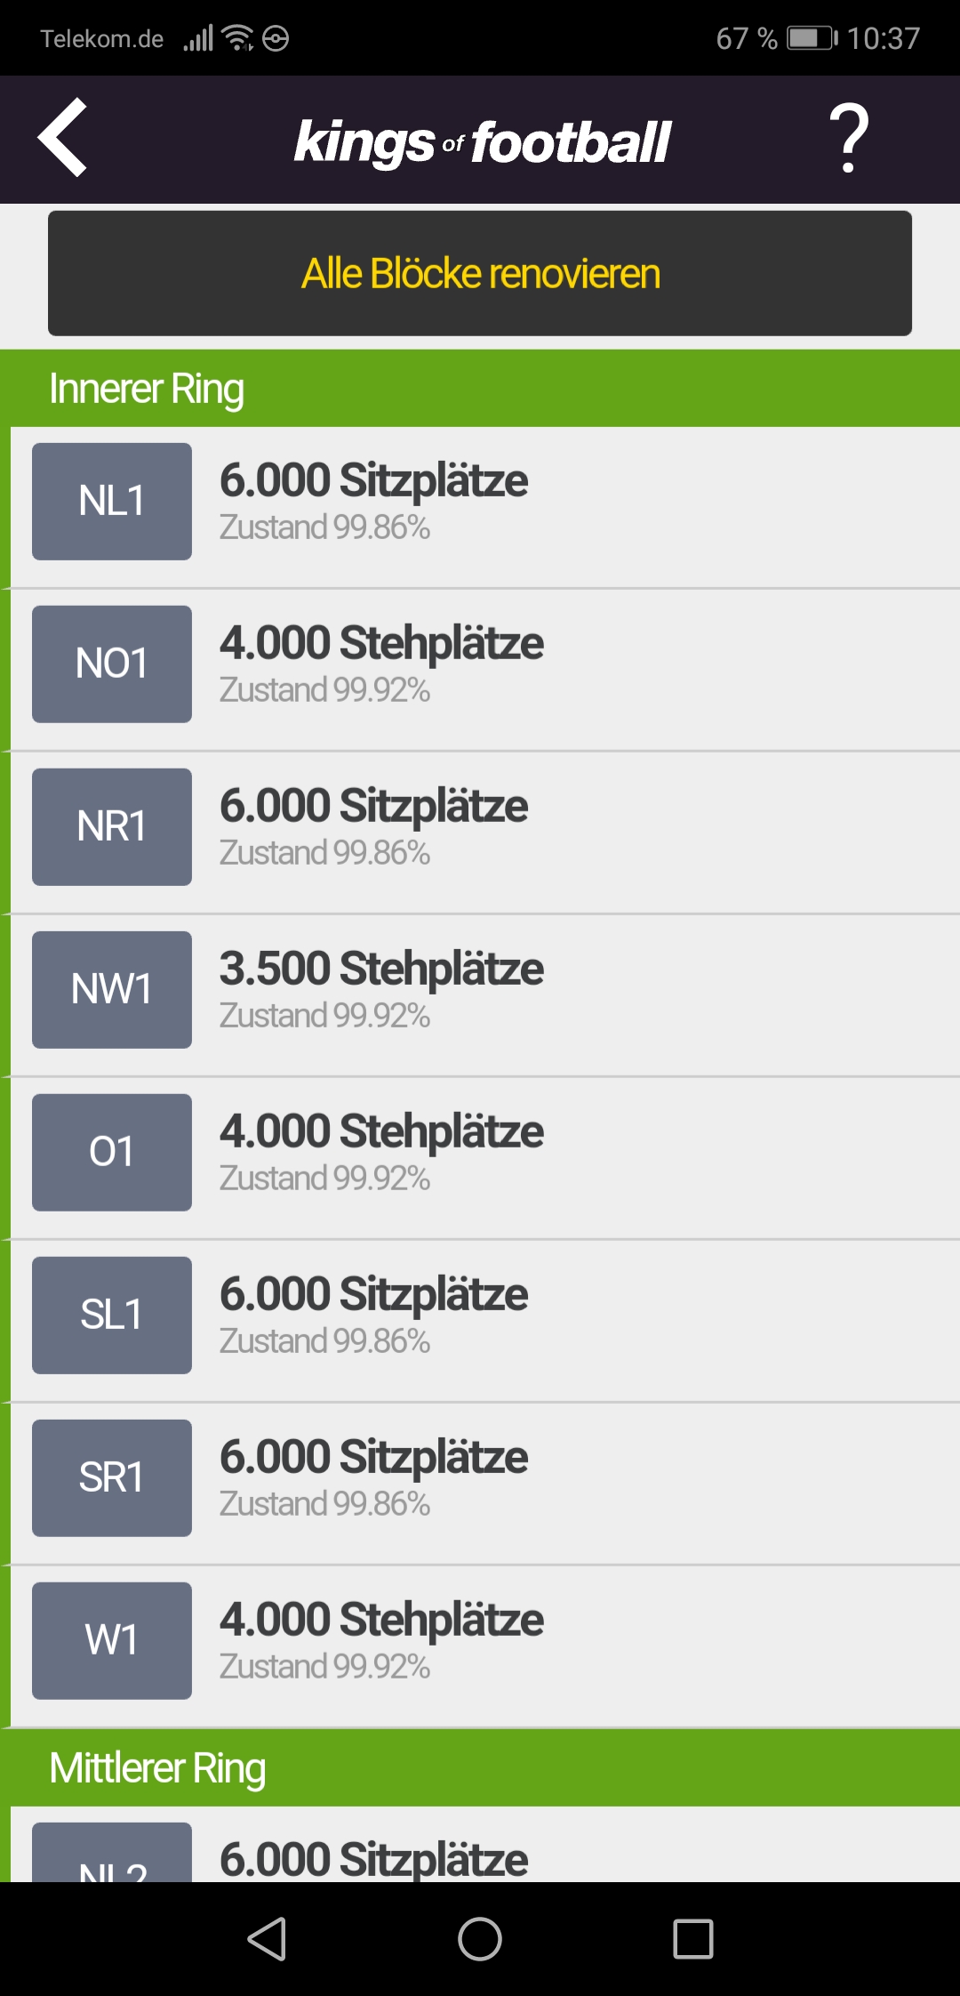Open W1 4.000 Stehplätze entry
Screen dimensions: 960x1996
point(485,1647)
